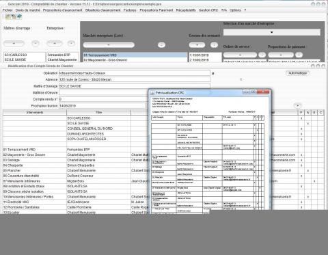Click the wide button under Entreprises
328x255 pixels.
pos(55,43)
